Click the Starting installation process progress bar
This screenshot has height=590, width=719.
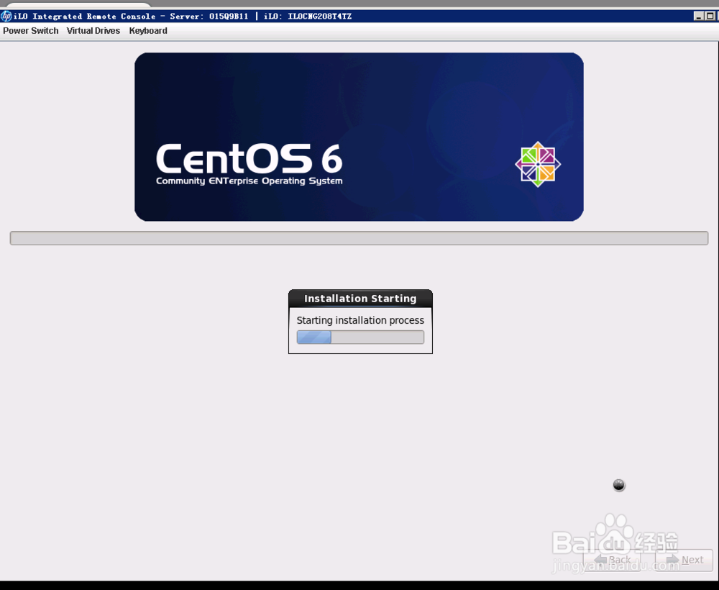coord(360,337)
